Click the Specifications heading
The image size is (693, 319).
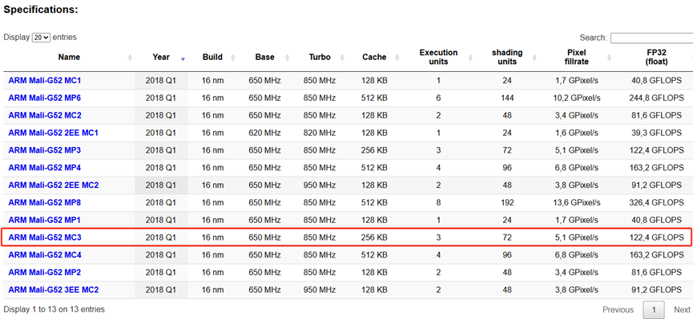click(x=41, y=10)
